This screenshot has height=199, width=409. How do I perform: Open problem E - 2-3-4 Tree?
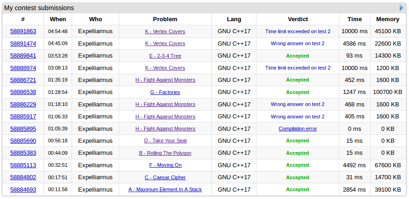(165, 56)
